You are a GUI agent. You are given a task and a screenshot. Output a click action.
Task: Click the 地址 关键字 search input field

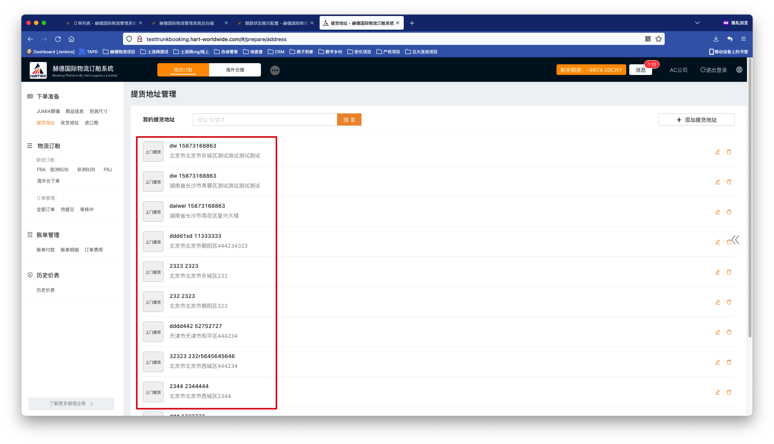click(265, 120)
